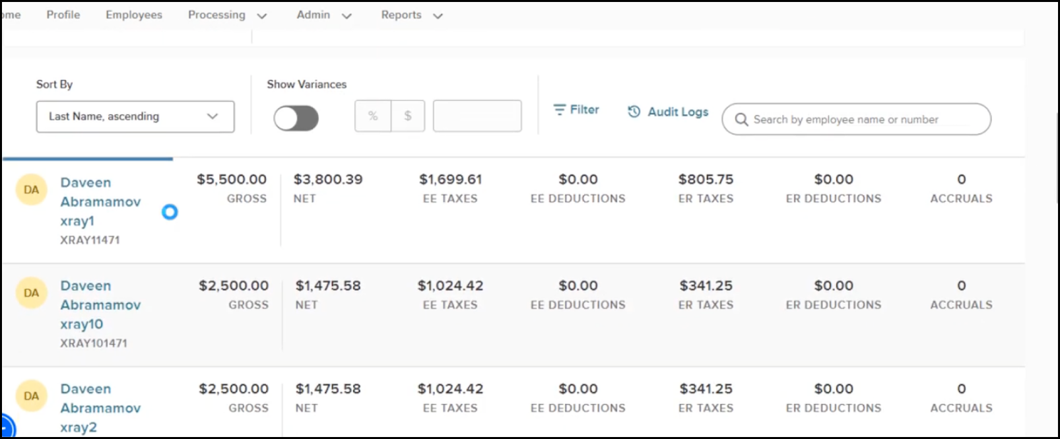Click xray1 row accruals value 0
Viewport: 1060px width, 439px height.
(x=962, y=180)
